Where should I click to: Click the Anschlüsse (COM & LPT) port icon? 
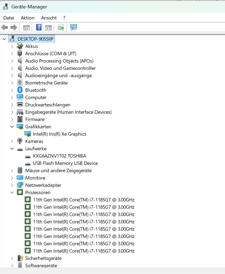pyautogui.click(x=20, y=53)
